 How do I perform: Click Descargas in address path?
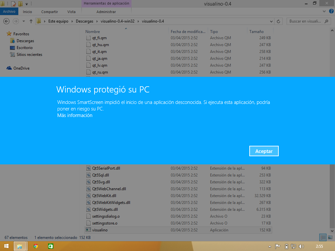[x=85, y=21]
